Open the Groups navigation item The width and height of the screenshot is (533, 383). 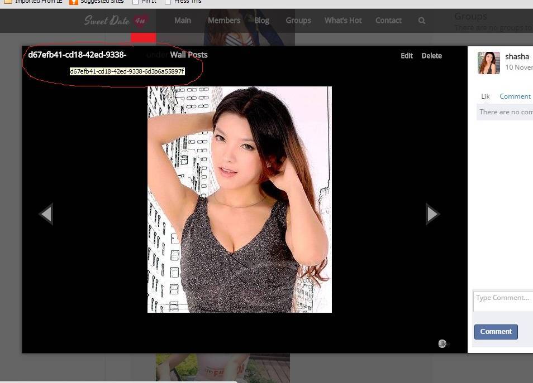point(298,21)
